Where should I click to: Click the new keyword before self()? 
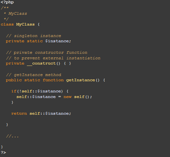pos(67,97)
